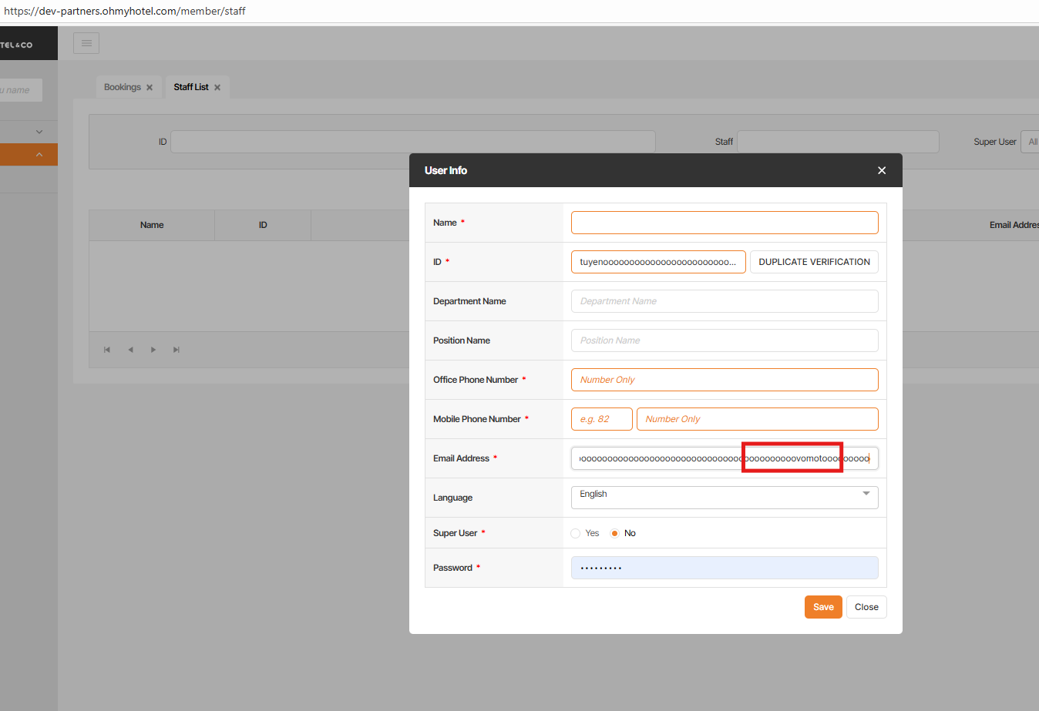Screen dimensions: 1039x711
Task: Close the User Info dialog with X
Action: point(882,170)
